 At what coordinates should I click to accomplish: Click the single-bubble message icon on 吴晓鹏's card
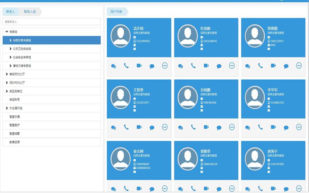tap(219, 128)
